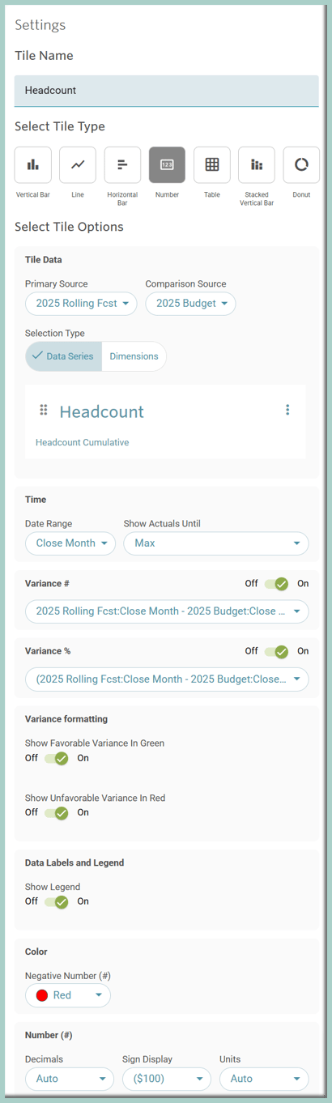Click the Tile Name Headcount field
This screenshot has height=1103, width=332.
click(167, 91)
